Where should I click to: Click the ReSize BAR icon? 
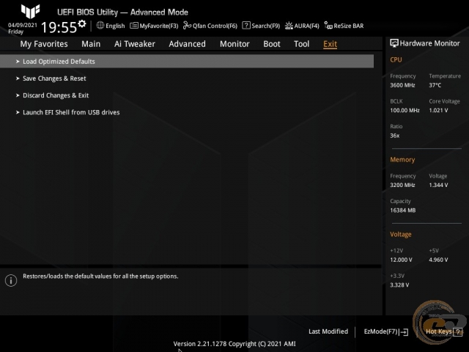(328, 26)
